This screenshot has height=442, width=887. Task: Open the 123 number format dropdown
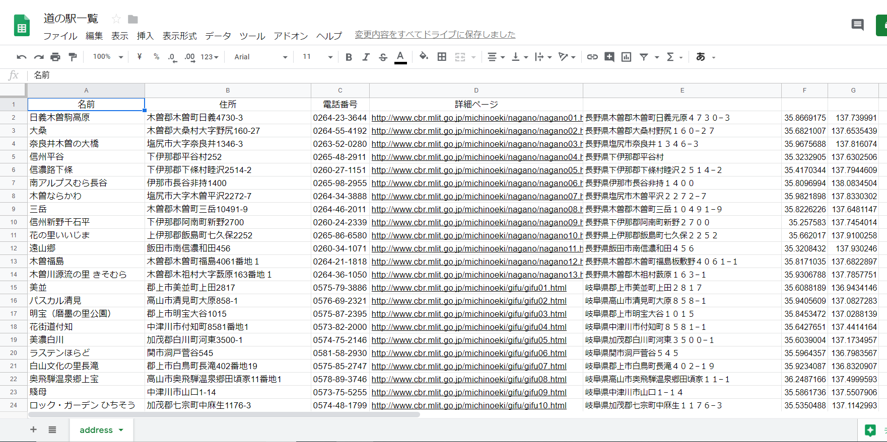tap(210, 57)
